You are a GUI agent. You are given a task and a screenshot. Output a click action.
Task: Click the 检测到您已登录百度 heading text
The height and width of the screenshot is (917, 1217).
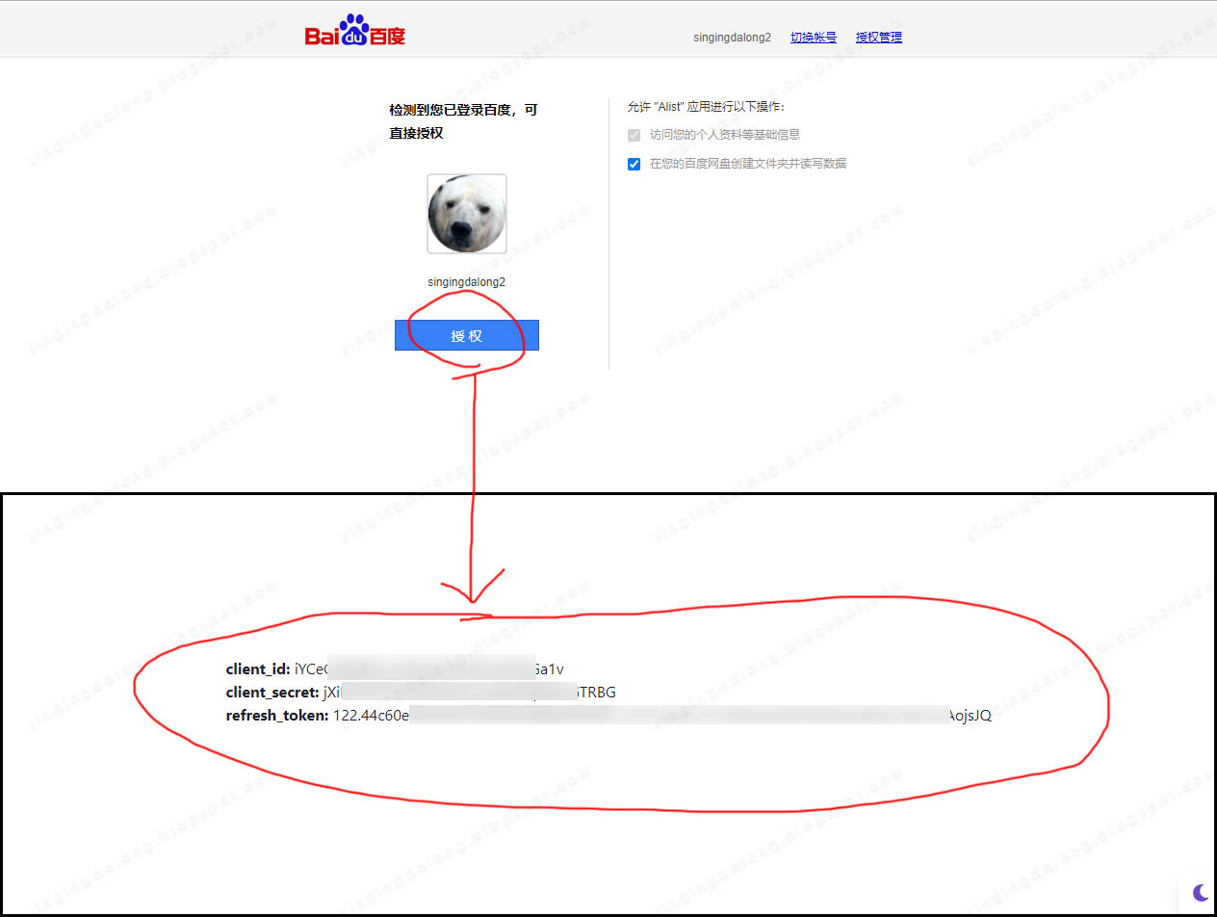tap(464, 121)
